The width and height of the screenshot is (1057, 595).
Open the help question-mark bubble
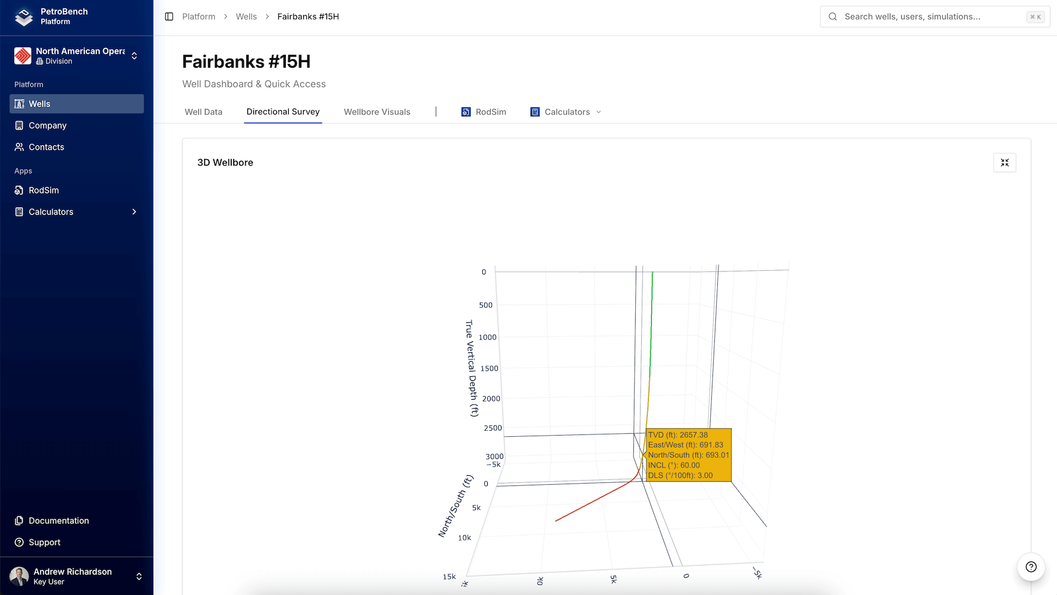tap(1031, 567)
